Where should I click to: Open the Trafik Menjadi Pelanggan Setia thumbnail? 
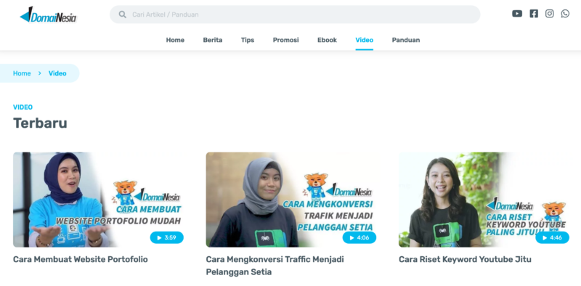(x=291, y=200)
